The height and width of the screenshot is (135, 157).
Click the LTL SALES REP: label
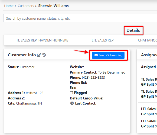pyautogui.click(x=103, y=40)
